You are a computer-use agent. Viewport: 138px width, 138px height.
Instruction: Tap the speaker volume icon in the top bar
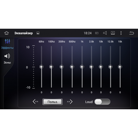pos(105,33)
